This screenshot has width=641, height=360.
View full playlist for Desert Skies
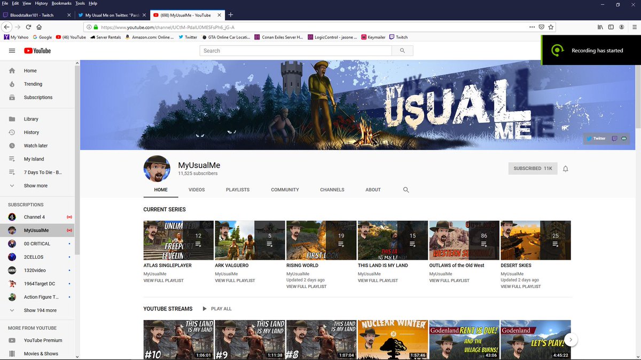tap(521, 287)
